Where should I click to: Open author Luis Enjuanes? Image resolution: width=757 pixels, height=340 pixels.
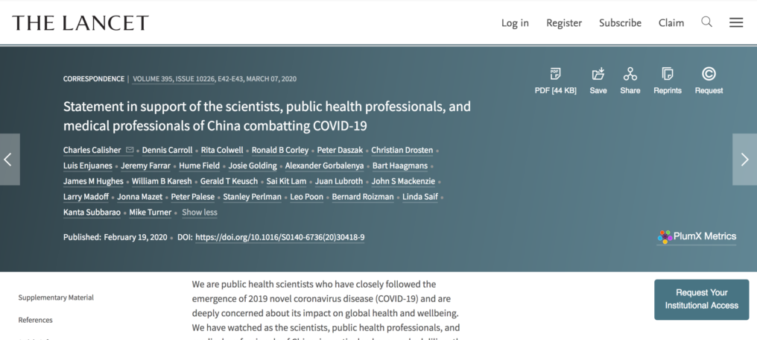(x=87, y=166)
